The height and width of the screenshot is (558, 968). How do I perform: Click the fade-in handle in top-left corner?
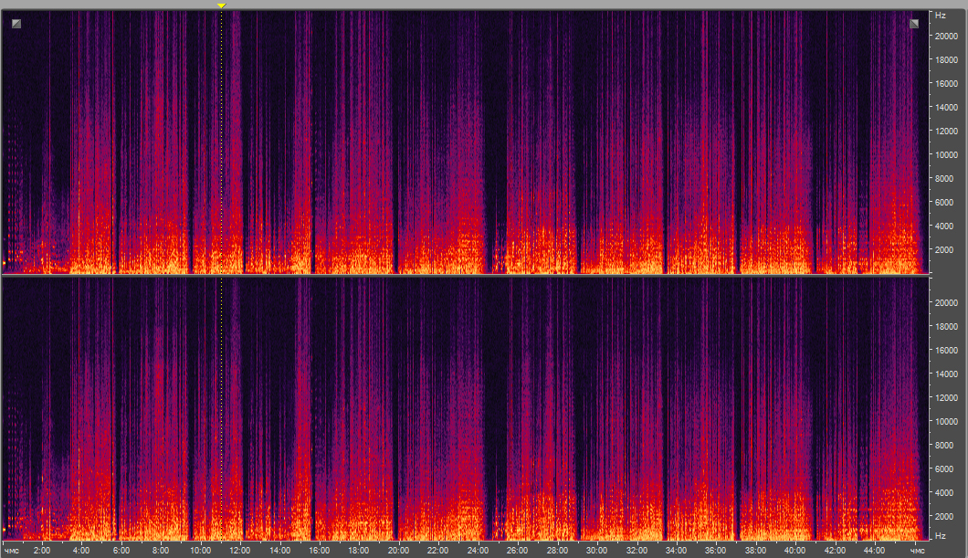[16, 24]
